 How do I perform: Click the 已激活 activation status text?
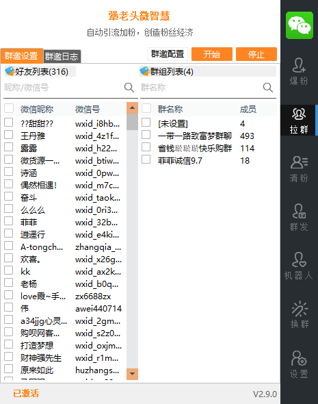click(26, 394)
